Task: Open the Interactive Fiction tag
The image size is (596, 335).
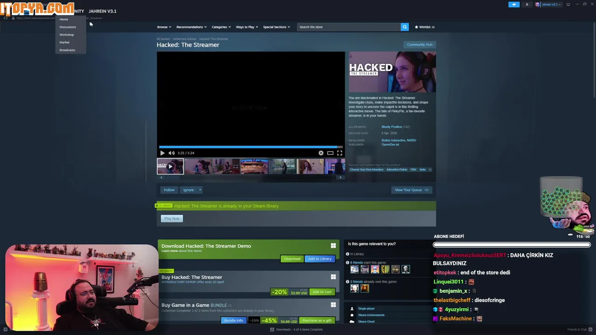Action: point(397,170)
